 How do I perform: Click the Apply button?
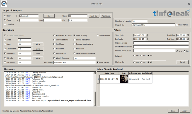(185, 111)
